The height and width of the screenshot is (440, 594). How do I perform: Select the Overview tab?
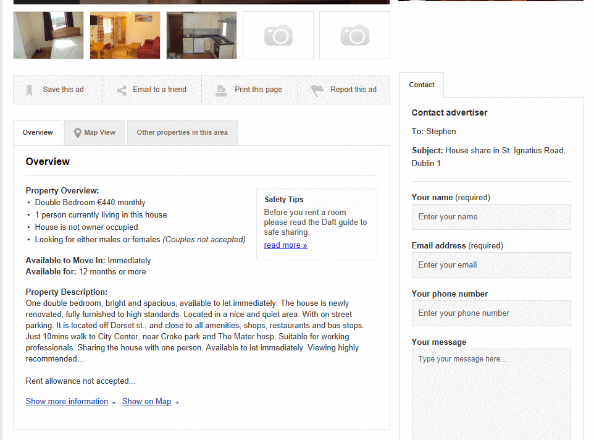click(x=38, y=133)
